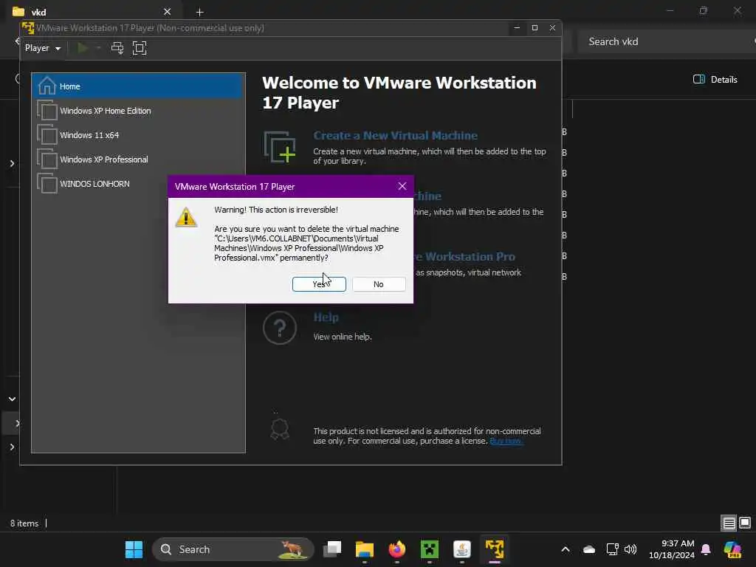Click the VMware Player taskbar icon
Image resolution: width=756 pixels, height=567 pixels.
pyautogui.click(x=495, y=549)
